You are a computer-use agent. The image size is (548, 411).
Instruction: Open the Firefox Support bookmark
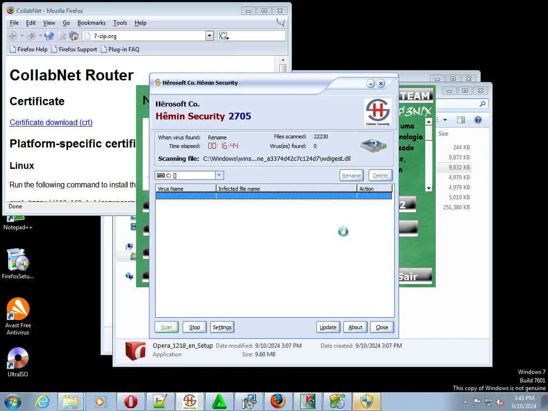coord(74,49)
